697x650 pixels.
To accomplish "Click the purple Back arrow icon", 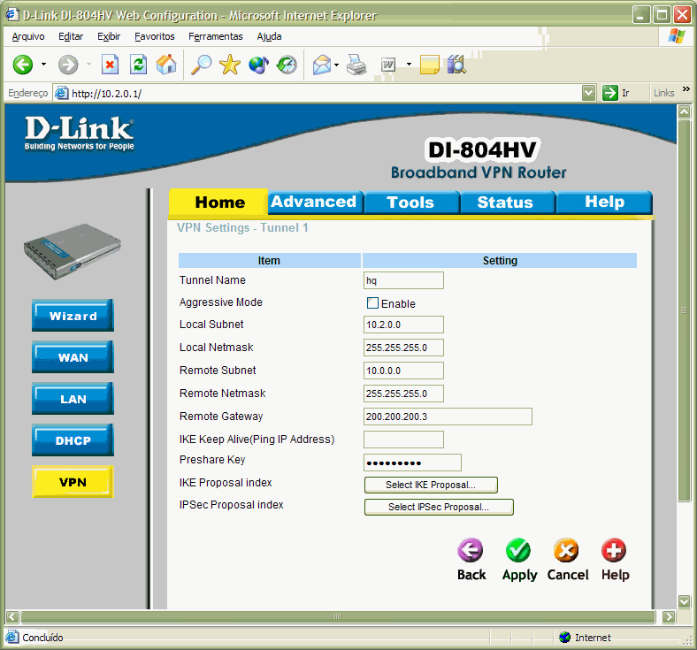I will point(471,551).
